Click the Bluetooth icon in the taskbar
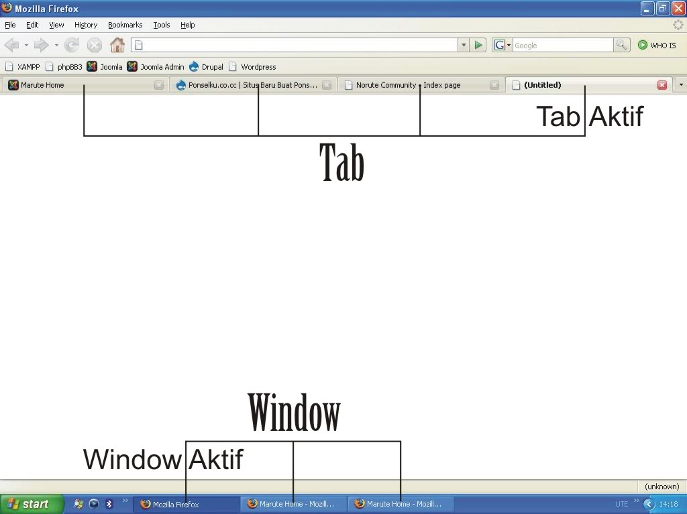The height and width of the screenshot is (514, 687). [107, 503]
